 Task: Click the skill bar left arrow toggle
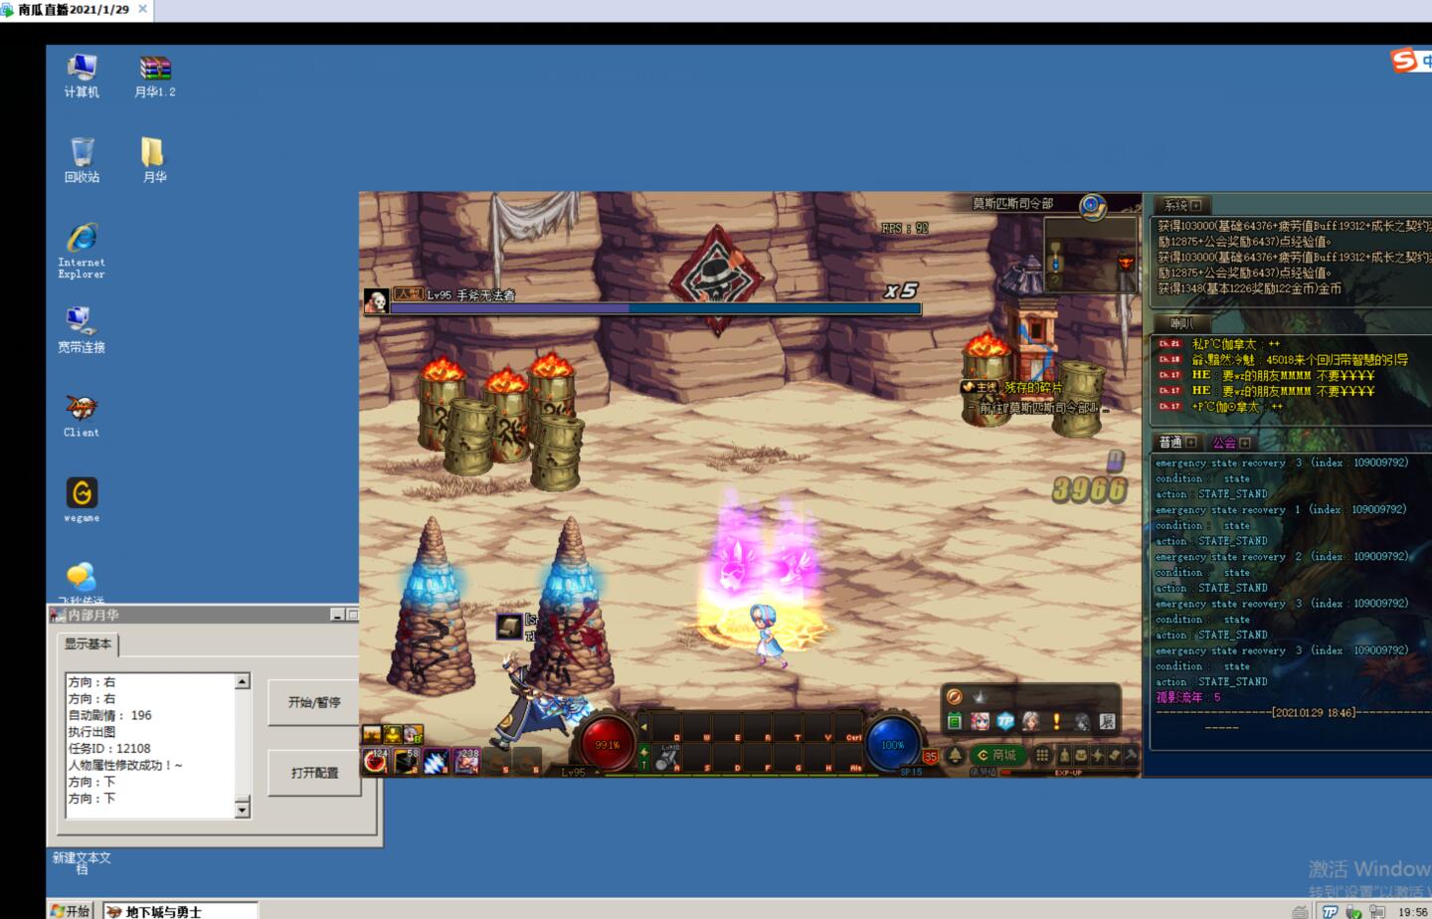642,729
